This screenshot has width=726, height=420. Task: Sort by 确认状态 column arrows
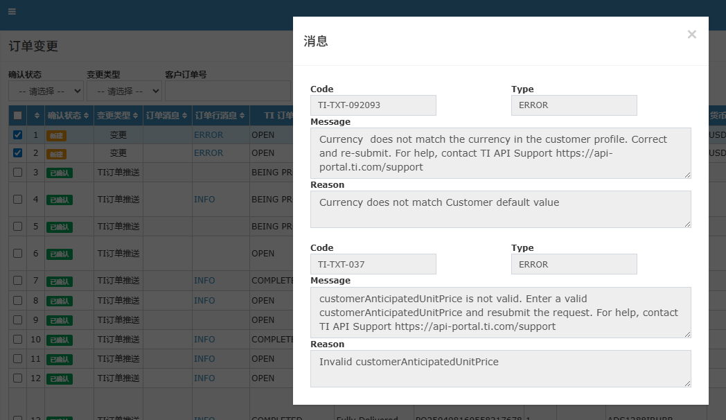pyautogui.click(x=86, y=116)
